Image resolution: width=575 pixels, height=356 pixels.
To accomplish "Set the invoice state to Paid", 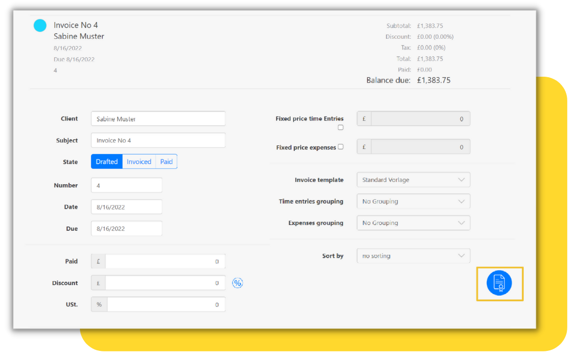I will coord(166,161).
